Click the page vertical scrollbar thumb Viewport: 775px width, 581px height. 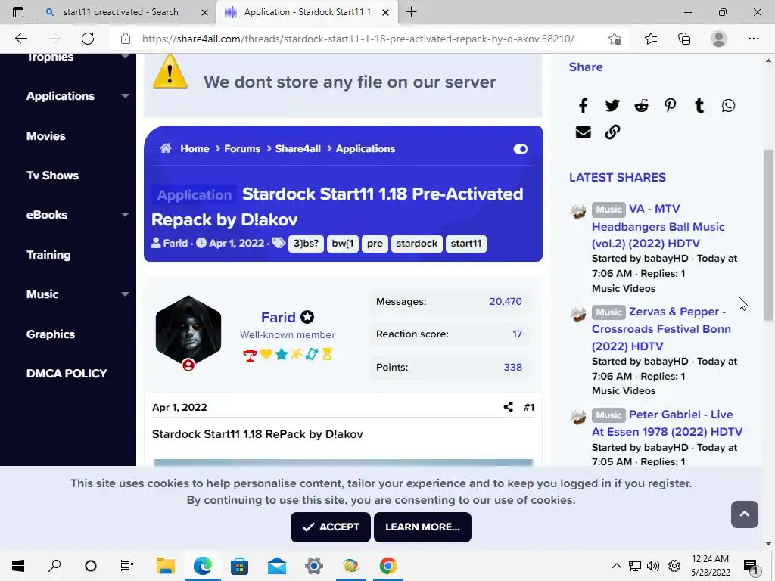[767, 235]
